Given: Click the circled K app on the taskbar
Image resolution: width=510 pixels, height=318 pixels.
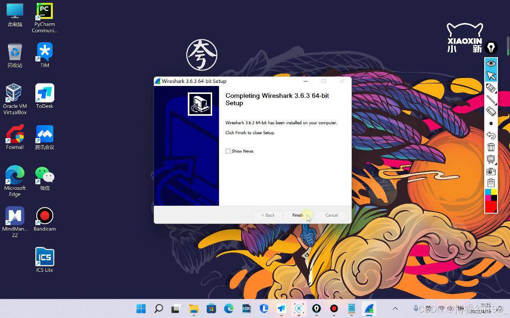Looking at the screenshot, I should (299, 309).
